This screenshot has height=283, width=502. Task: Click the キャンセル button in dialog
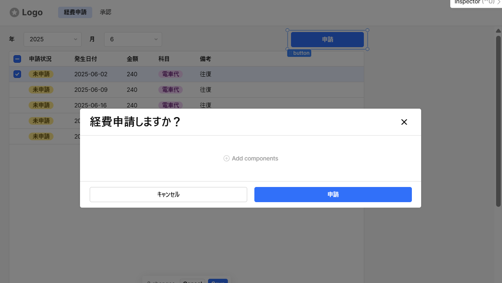click(x=168, y=195)
